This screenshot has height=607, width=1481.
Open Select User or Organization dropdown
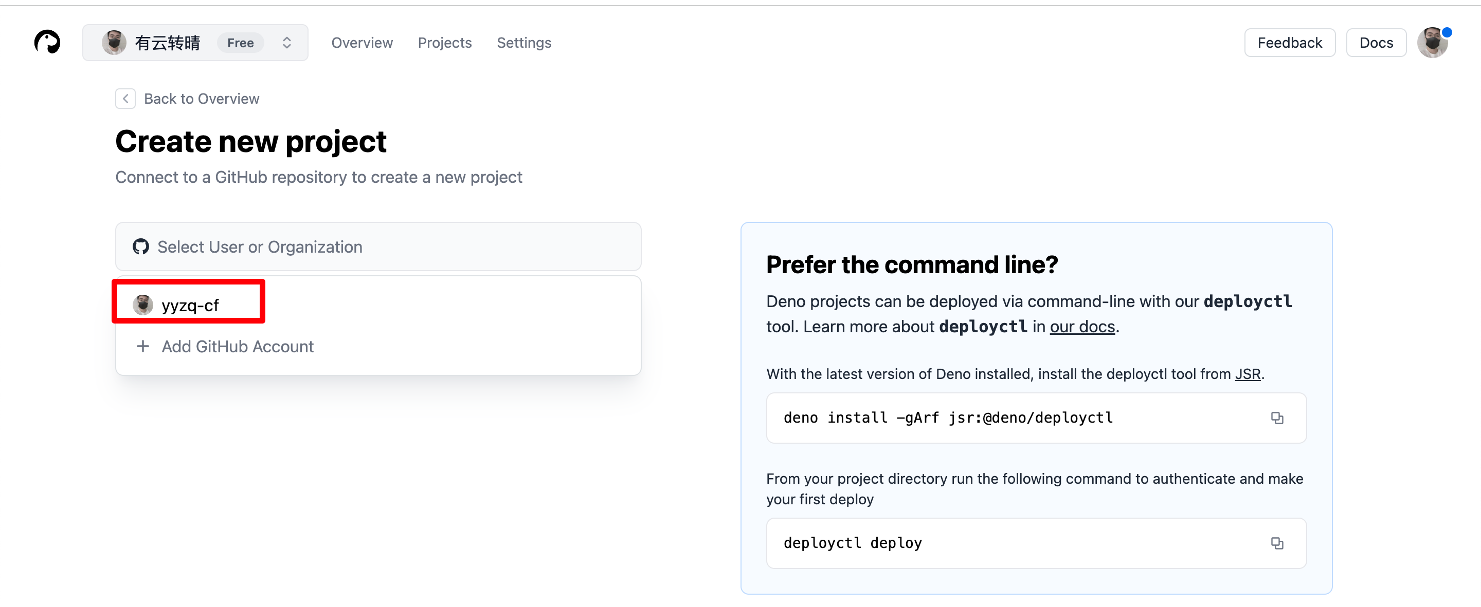pyautogui.click(x=378, y=247)
